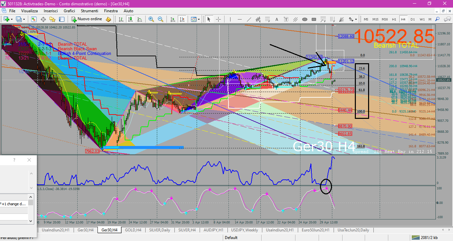Select the Fibonacci fan tool

(x=342, y=19)
